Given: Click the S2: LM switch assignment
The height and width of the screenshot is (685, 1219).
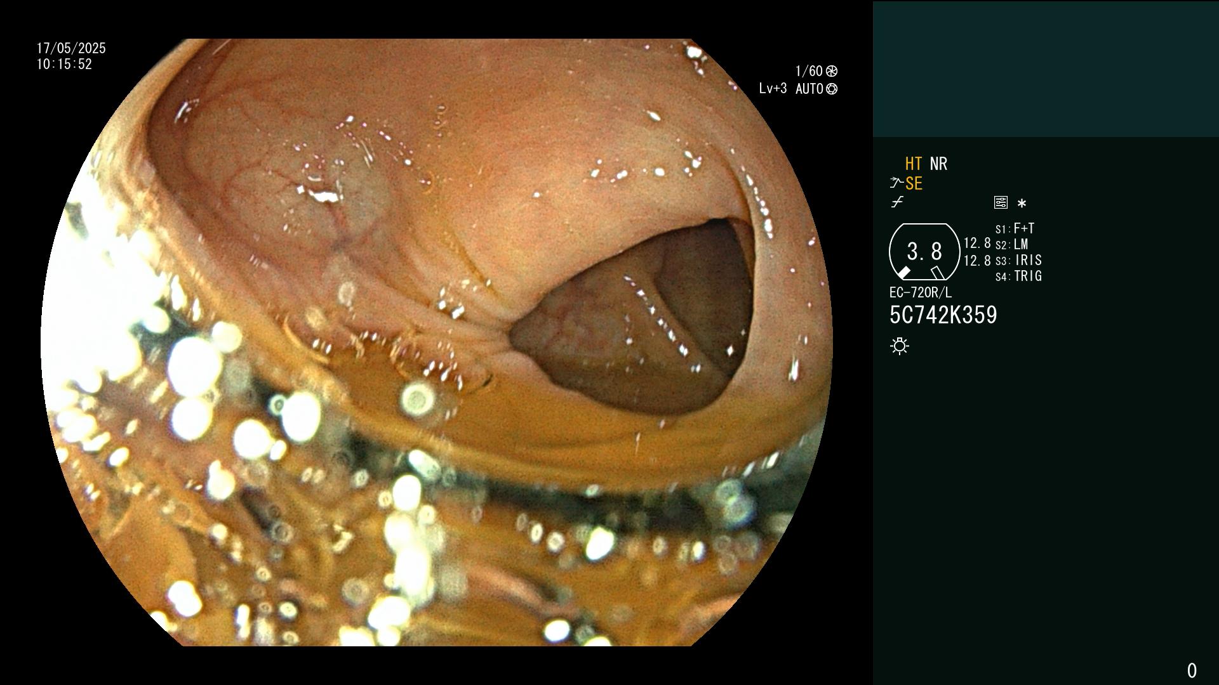Looking at the screenshot, I should tap(1012, 245).
